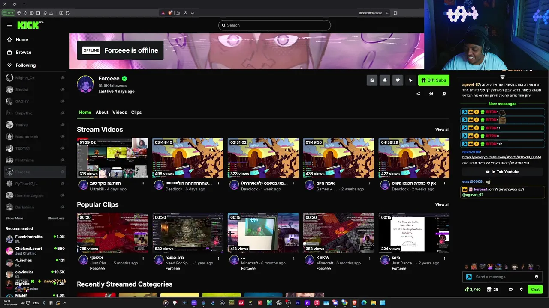The image size is (549, 308).
Task: Open options menu for 02:31:02 video
Action: (x=294, y=183)
